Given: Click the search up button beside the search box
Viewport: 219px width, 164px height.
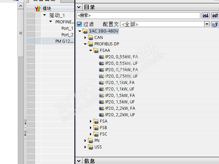Looking at the screenshot, I should point(215,15).
